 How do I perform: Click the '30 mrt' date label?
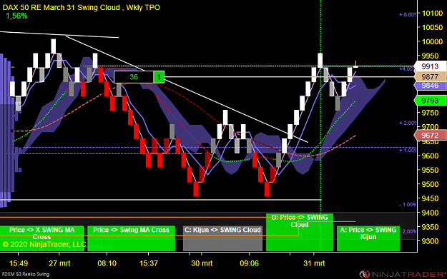tap(202, 263)
